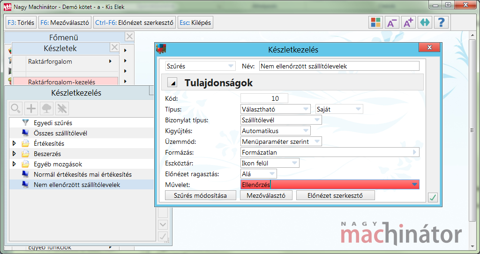Click the Beszerzés folder icon
480x254 pixels.
click(x=25, y=154)
